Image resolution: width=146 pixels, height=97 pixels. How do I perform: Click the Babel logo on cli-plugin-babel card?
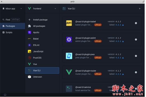(69, 23)
